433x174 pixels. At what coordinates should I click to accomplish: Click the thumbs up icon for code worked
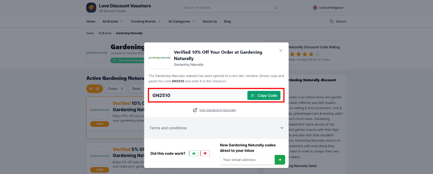coord(194,153)
